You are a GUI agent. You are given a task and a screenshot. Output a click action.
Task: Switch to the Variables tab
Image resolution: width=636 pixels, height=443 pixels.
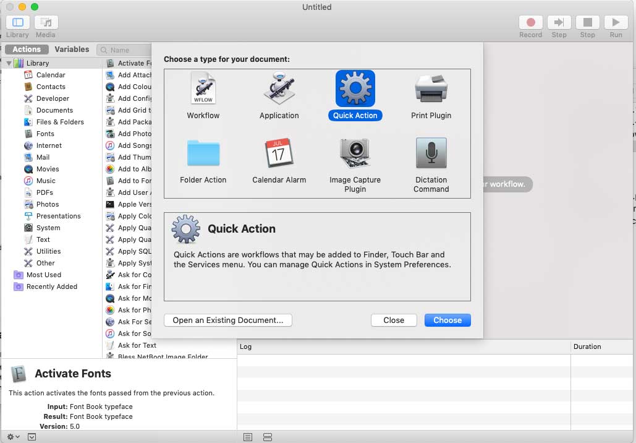pos(72,49)
